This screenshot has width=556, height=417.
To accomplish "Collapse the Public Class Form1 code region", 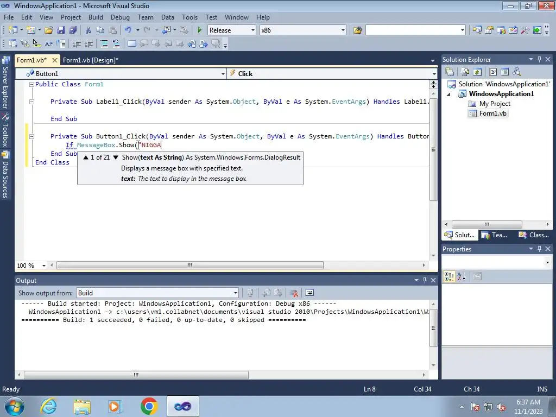I will [x=31, y=84].
